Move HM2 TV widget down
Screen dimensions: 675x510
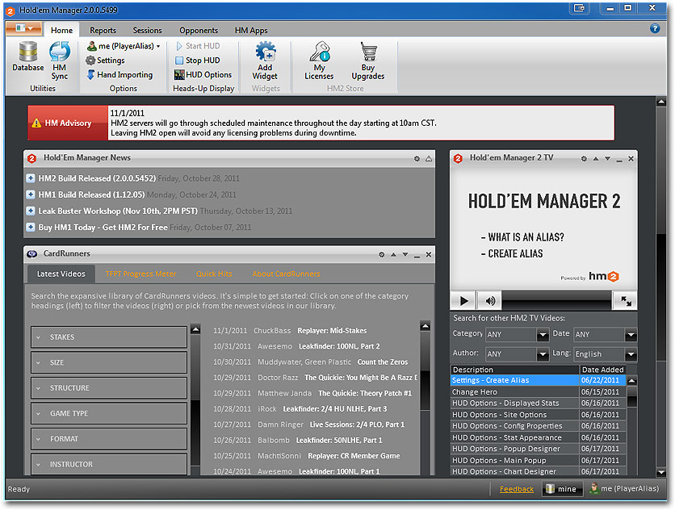607,159
